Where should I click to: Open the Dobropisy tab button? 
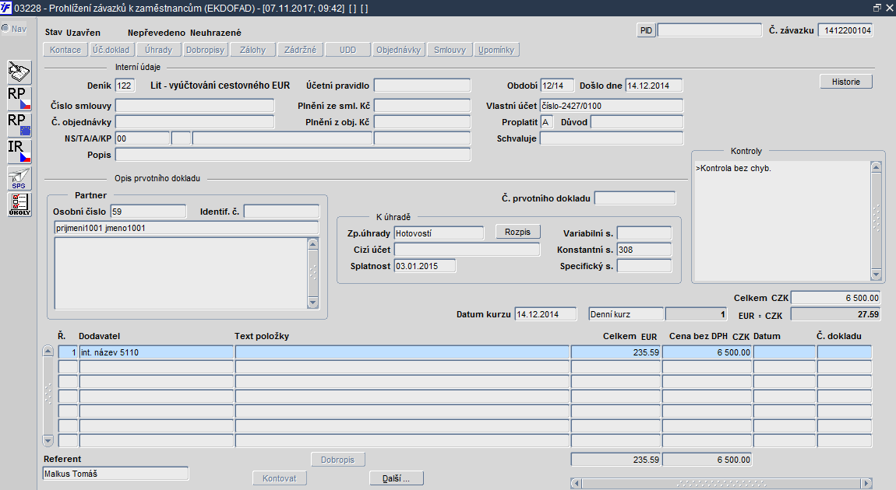[205, 50]
